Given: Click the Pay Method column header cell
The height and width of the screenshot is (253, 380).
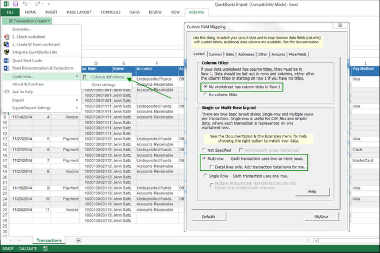Looking at the screenshot, I should [366, 71].
